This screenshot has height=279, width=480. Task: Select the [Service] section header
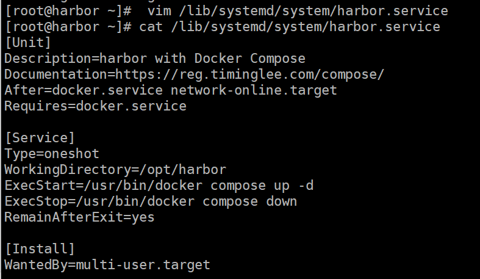point(40,138)
